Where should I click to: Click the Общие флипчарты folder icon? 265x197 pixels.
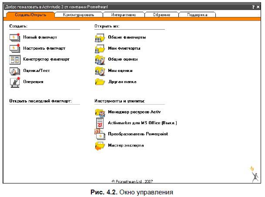100,37
